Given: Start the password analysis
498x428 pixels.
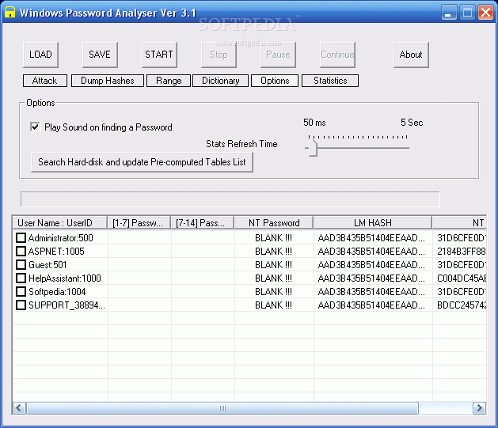Looking at the screenshot, I should point(159,55).
